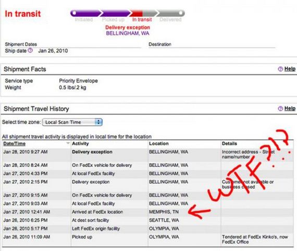Click bold 'Delivery exception' activity in table
The width and height of the screenshot is (297, 251).
click(x=92, y=152)
